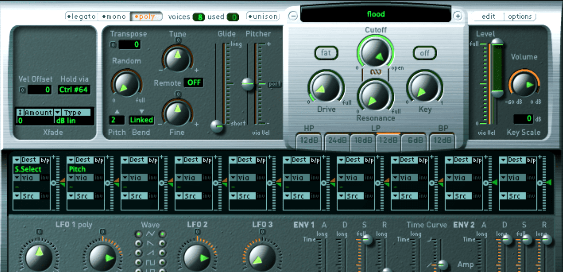Click the zero button above the LFO 2 knob
This screenshot has width=563, height=272.
tap(197, 232)
